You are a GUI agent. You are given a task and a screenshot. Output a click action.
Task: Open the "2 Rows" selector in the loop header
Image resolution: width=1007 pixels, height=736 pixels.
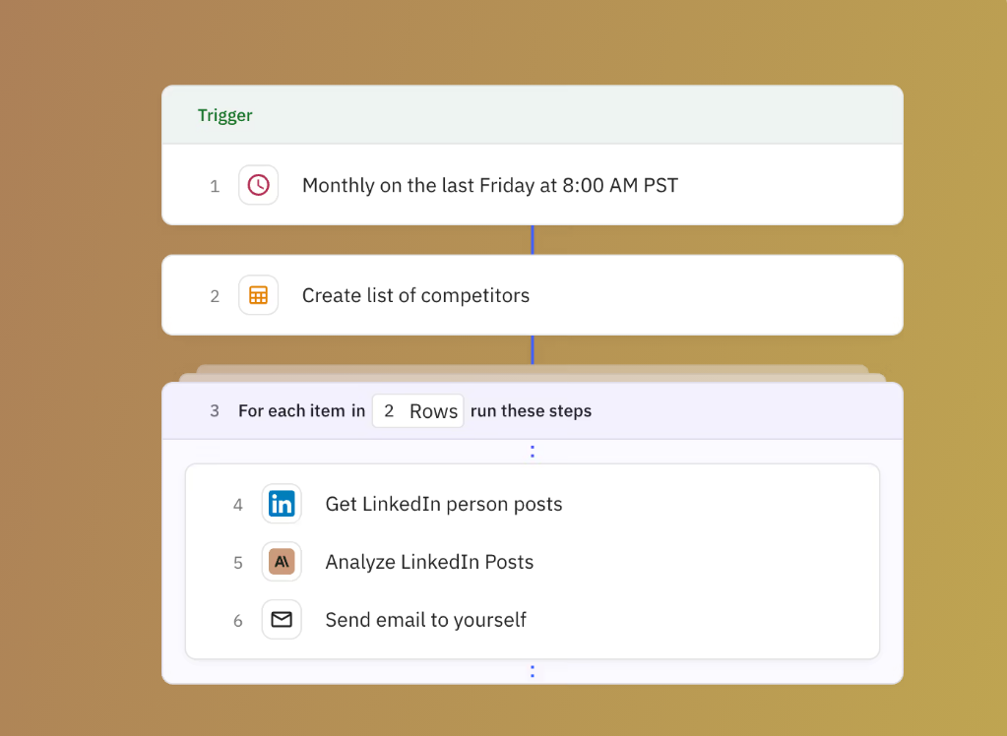(417, 411)
